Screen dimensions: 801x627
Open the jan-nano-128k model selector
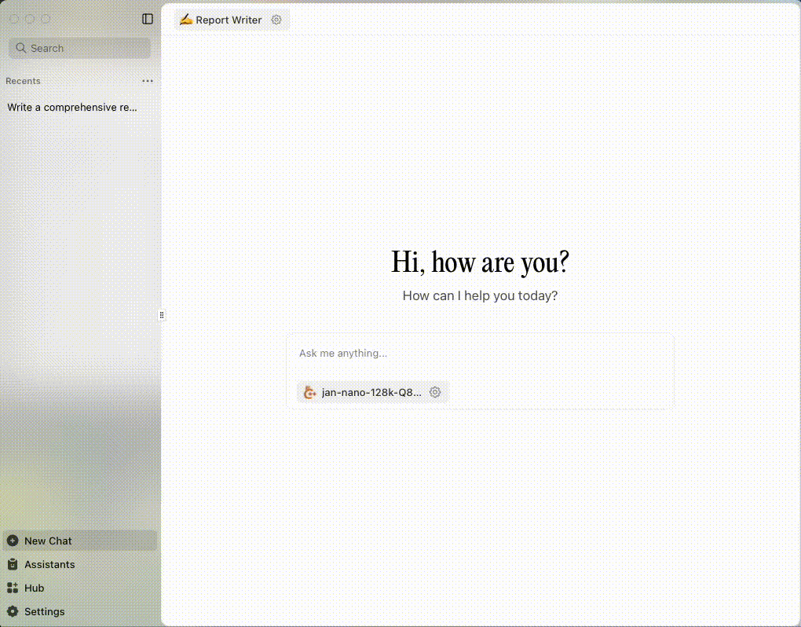click(369, 391)
